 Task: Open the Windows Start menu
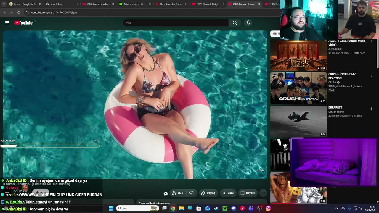pyautogui.click(x=111, y=208)
